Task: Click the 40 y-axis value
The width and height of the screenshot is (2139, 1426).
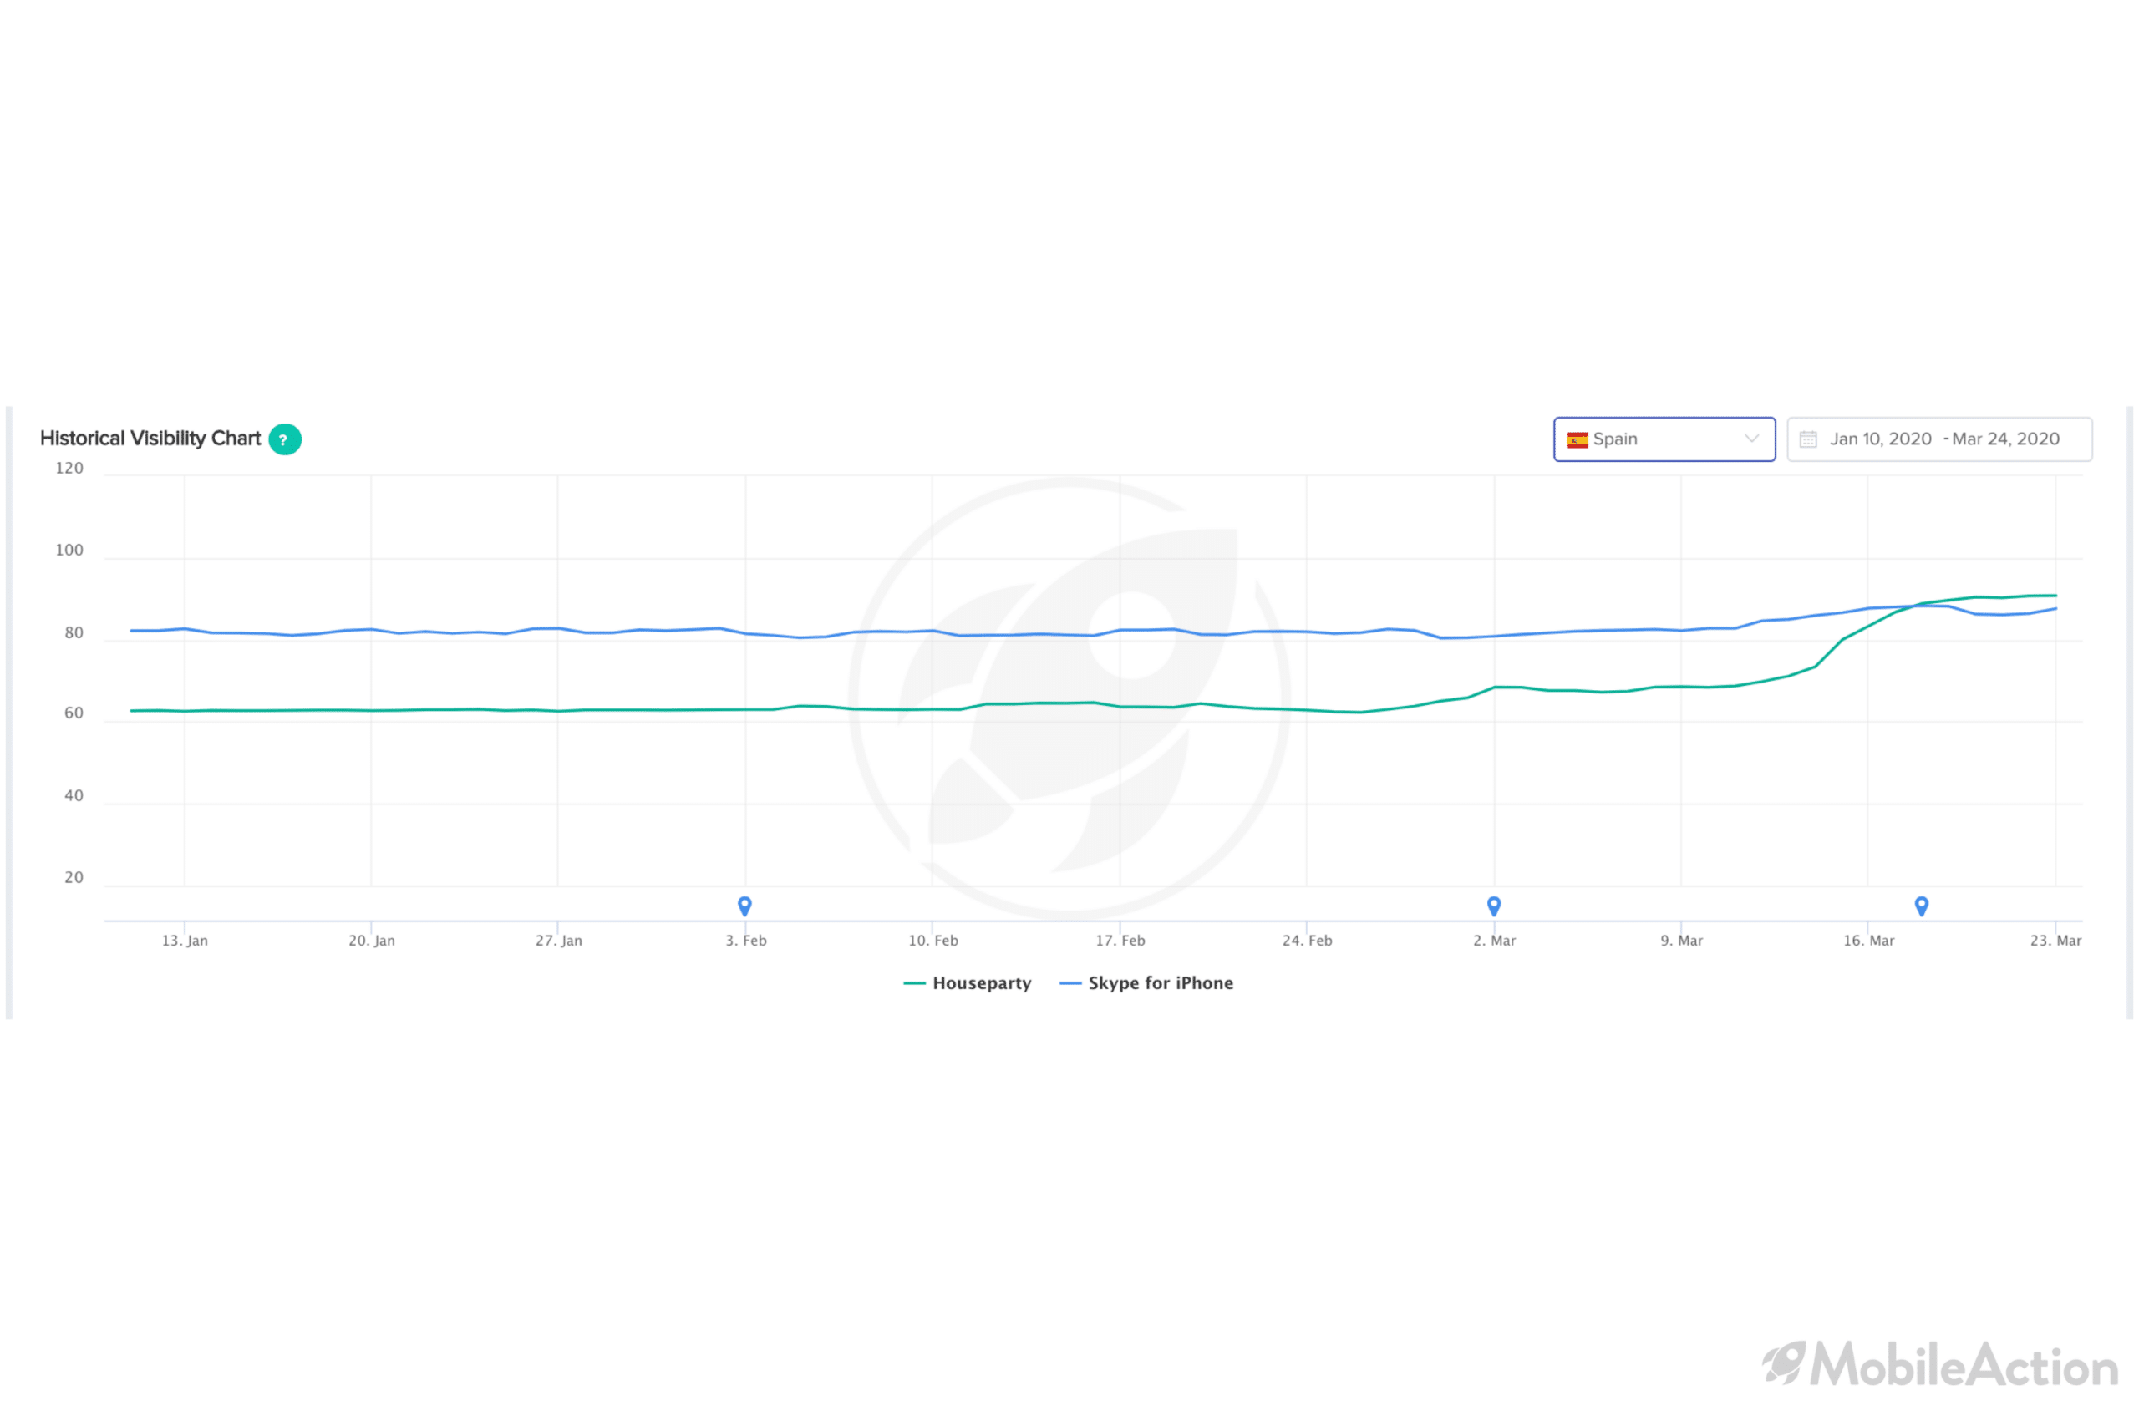Action: 74,796
